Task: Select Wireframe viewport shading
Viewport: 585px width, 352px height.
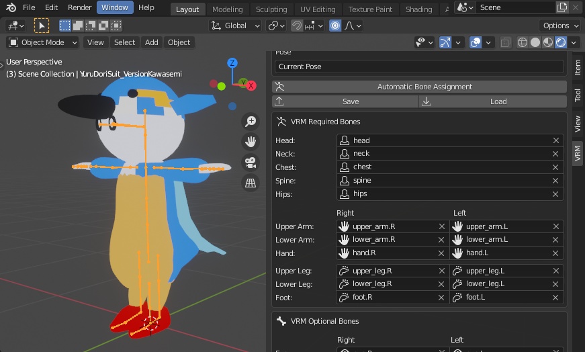Action: [x=523, y=42]
